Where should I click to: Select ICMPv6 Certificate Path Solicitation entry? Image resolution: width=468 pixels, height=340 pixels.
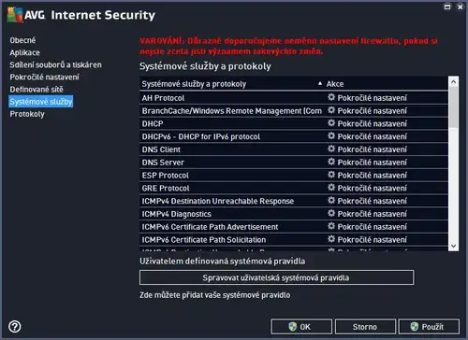point(204,240)
